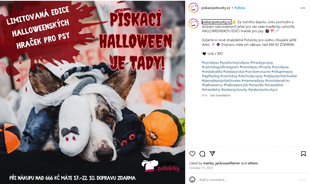Open the piskacipotvurky.cz username in the header
Viewport: 310px width, 184px height.
point(216,8)
